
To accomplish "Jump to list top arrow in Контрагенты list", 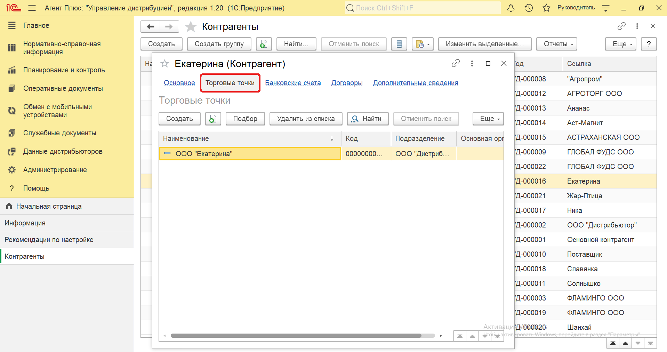I will 613,343.
